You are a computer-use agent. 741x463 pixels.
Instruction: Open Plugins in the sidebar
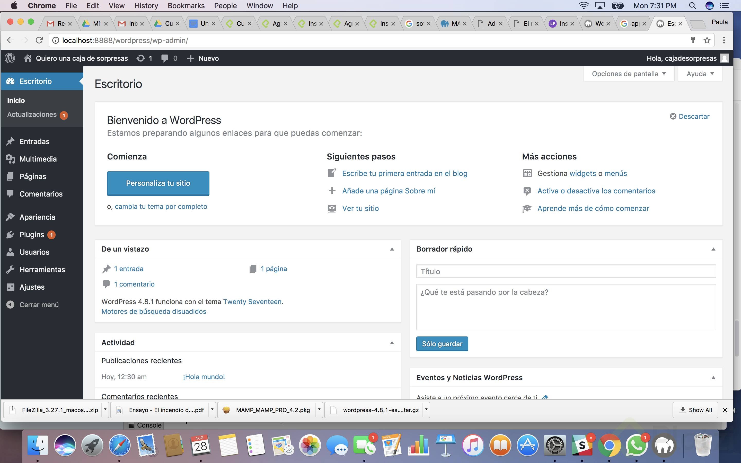[x=32, y=235]
